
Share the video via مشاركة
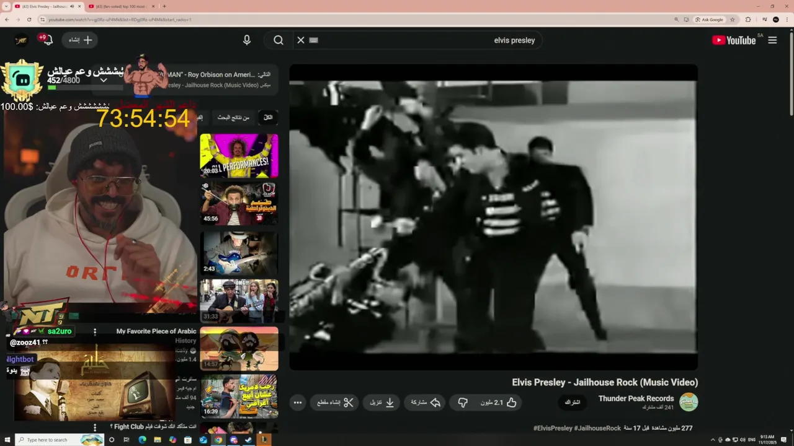pyautogui.click(x=426, y=403)
